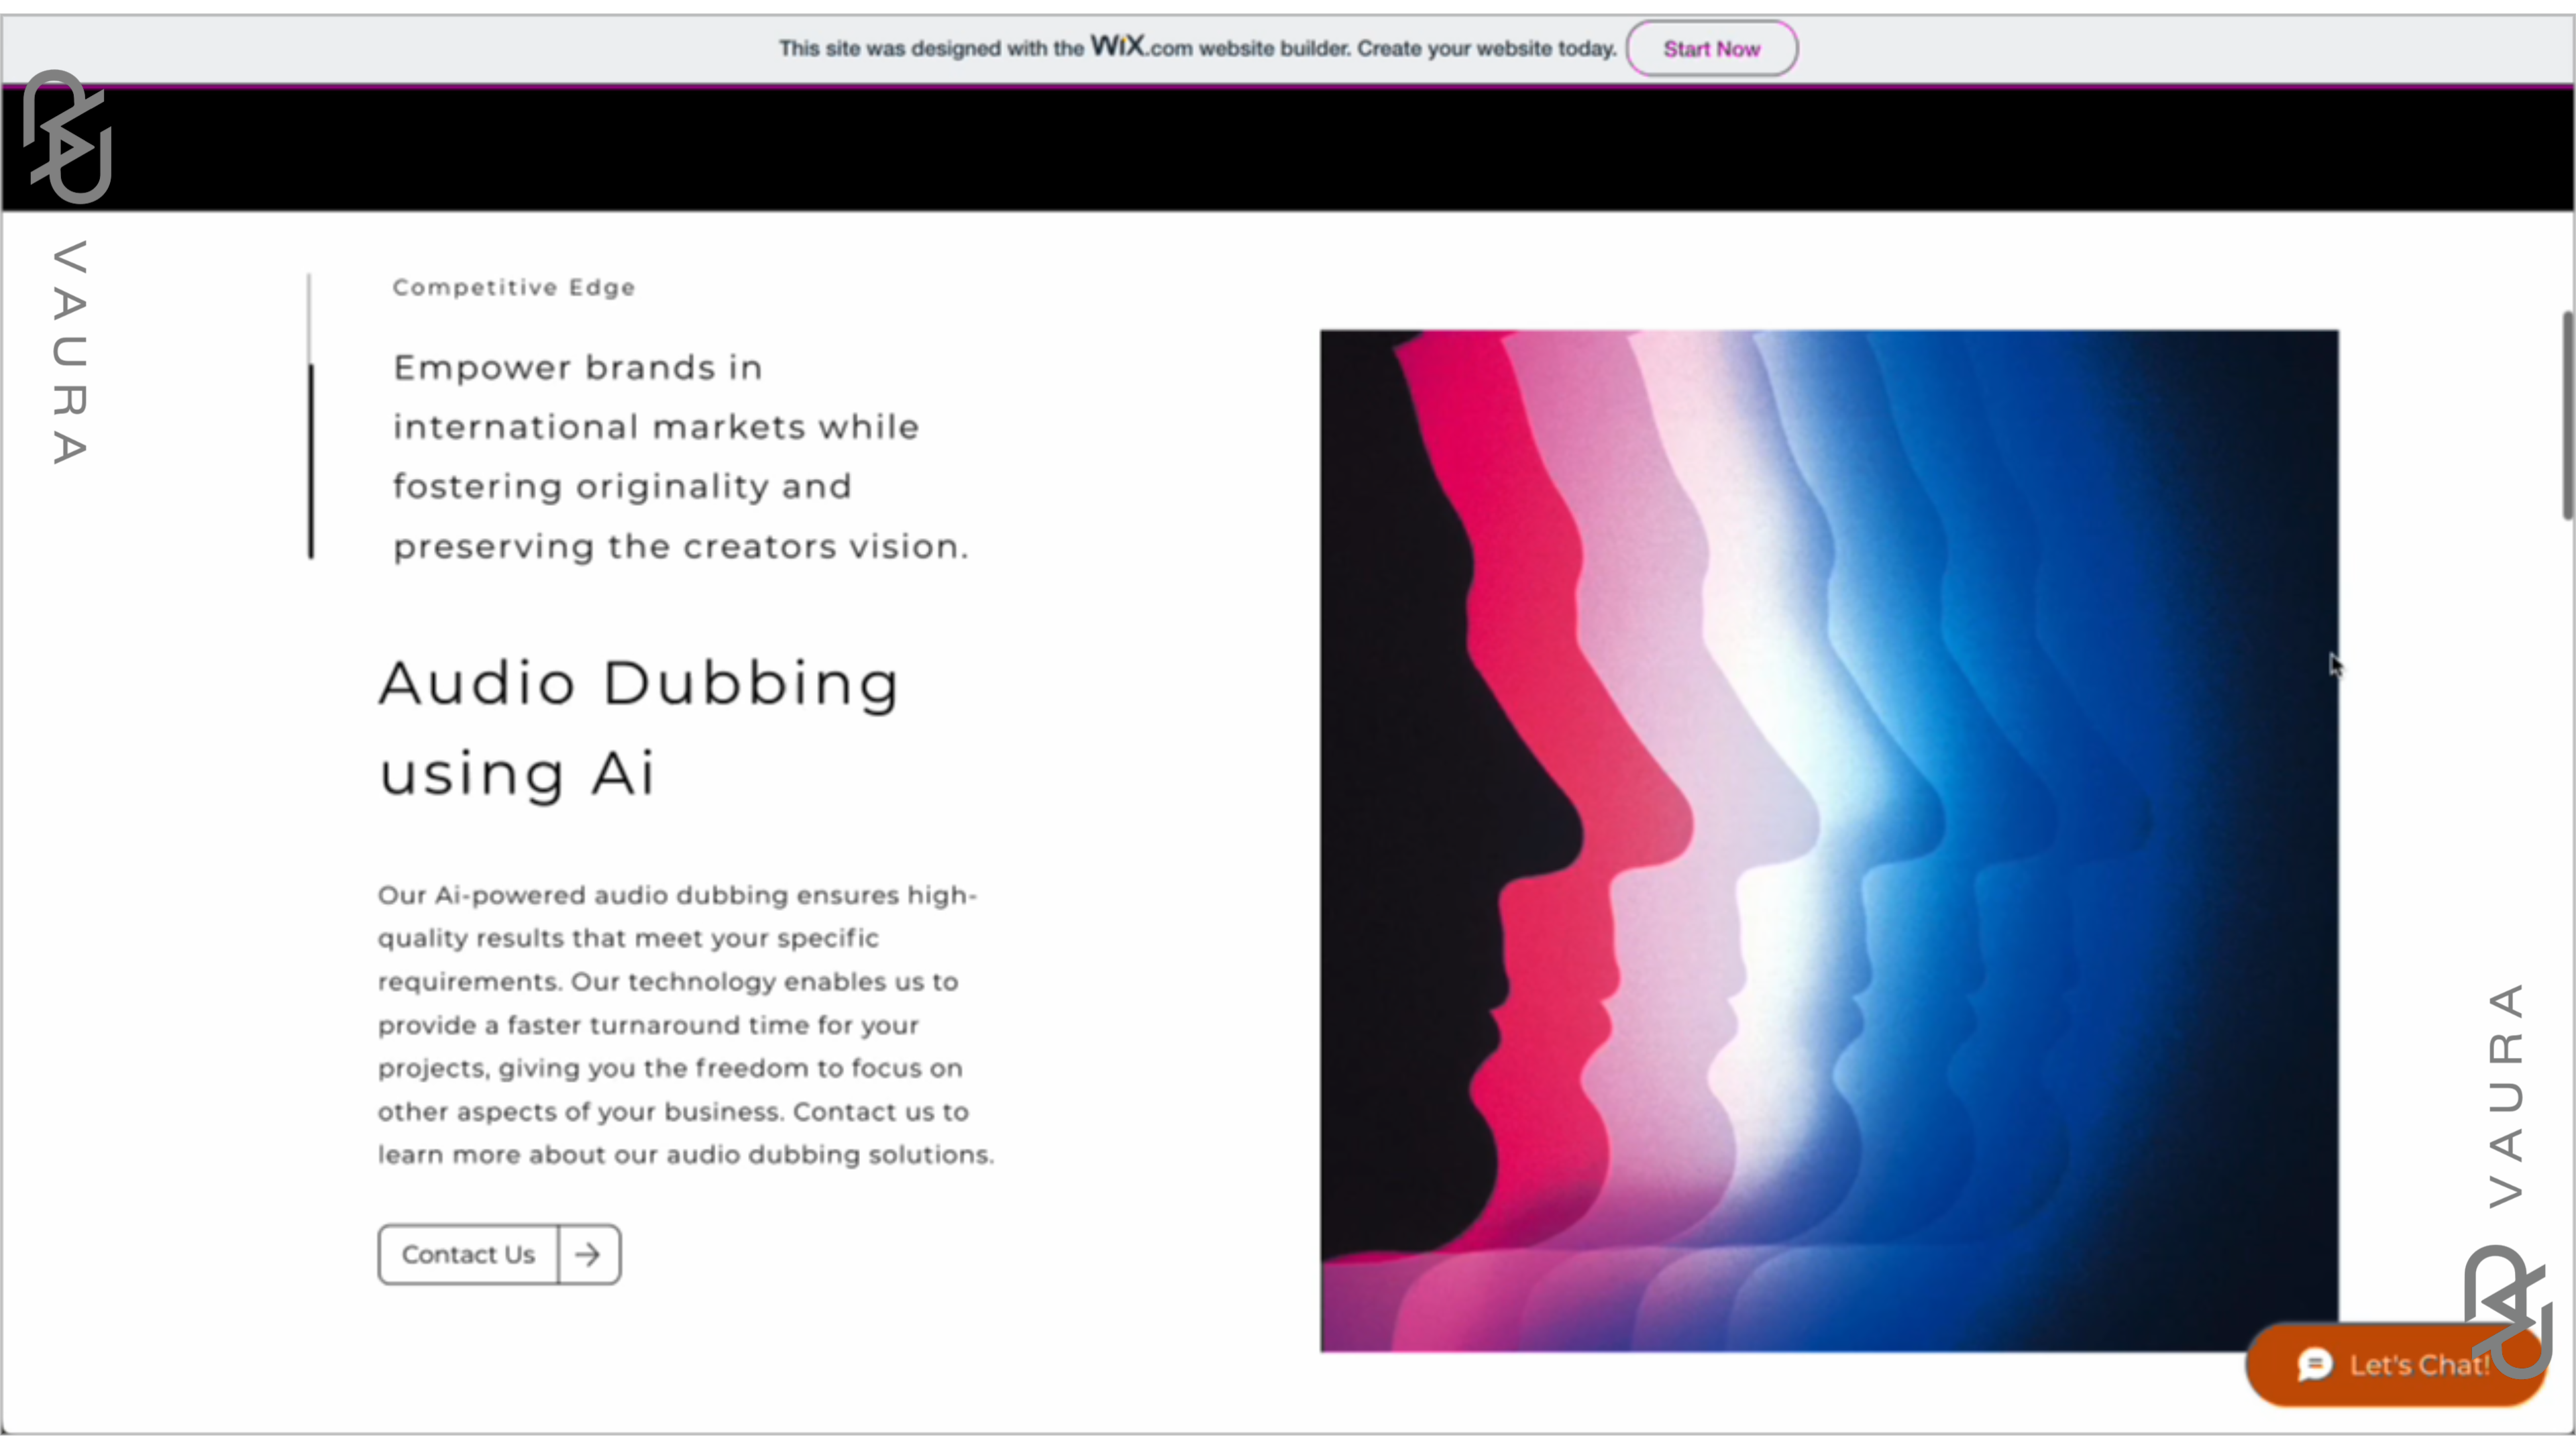Image resolution: width=2576 pixels, height=1449 pixels.
Task: Open the Let's Chat! chat widget
Action: tap(2395, 1365)
